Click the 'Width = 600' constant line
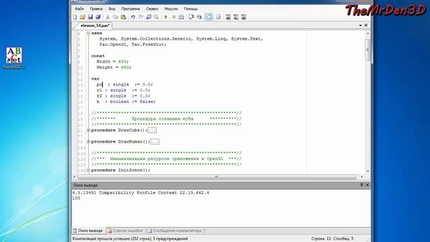Image resolution: width=430 pixels, height=242 pixels. coord(112,61)
